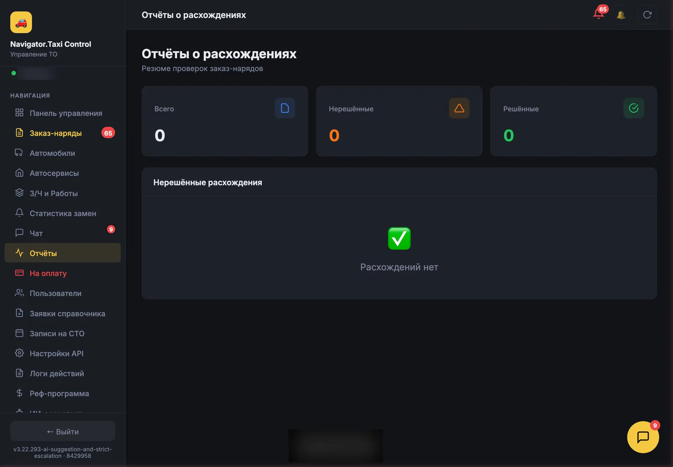Click the Автосервисы garage icon
Viewport: 673px width, 467px height.
coord(19,173)
